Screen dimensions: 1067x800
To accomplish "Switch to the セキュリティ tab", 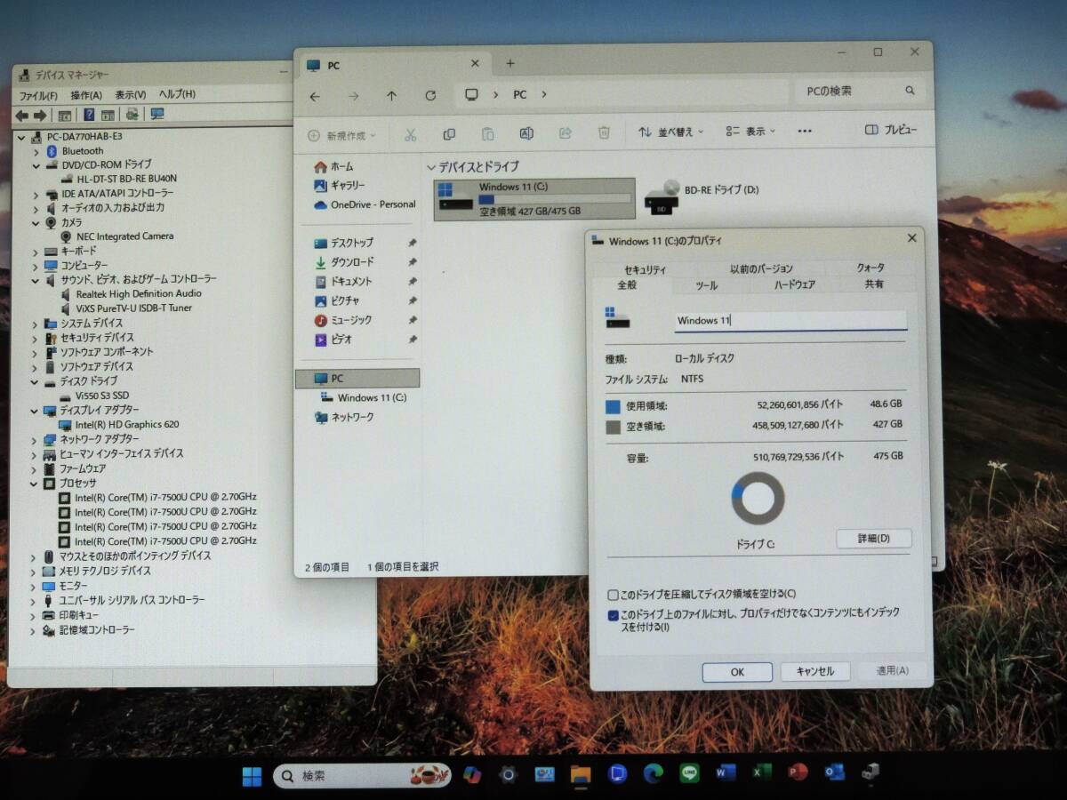I will click(645, 269).
